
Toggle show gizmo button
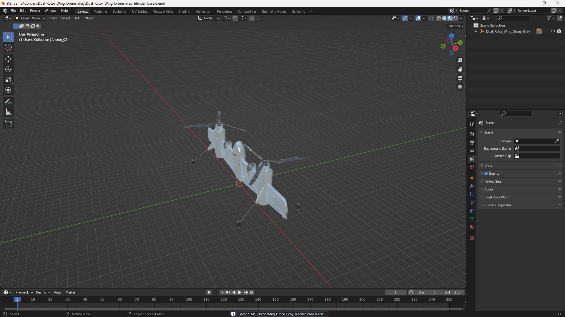pyautogui.click(x=405, y=18)
